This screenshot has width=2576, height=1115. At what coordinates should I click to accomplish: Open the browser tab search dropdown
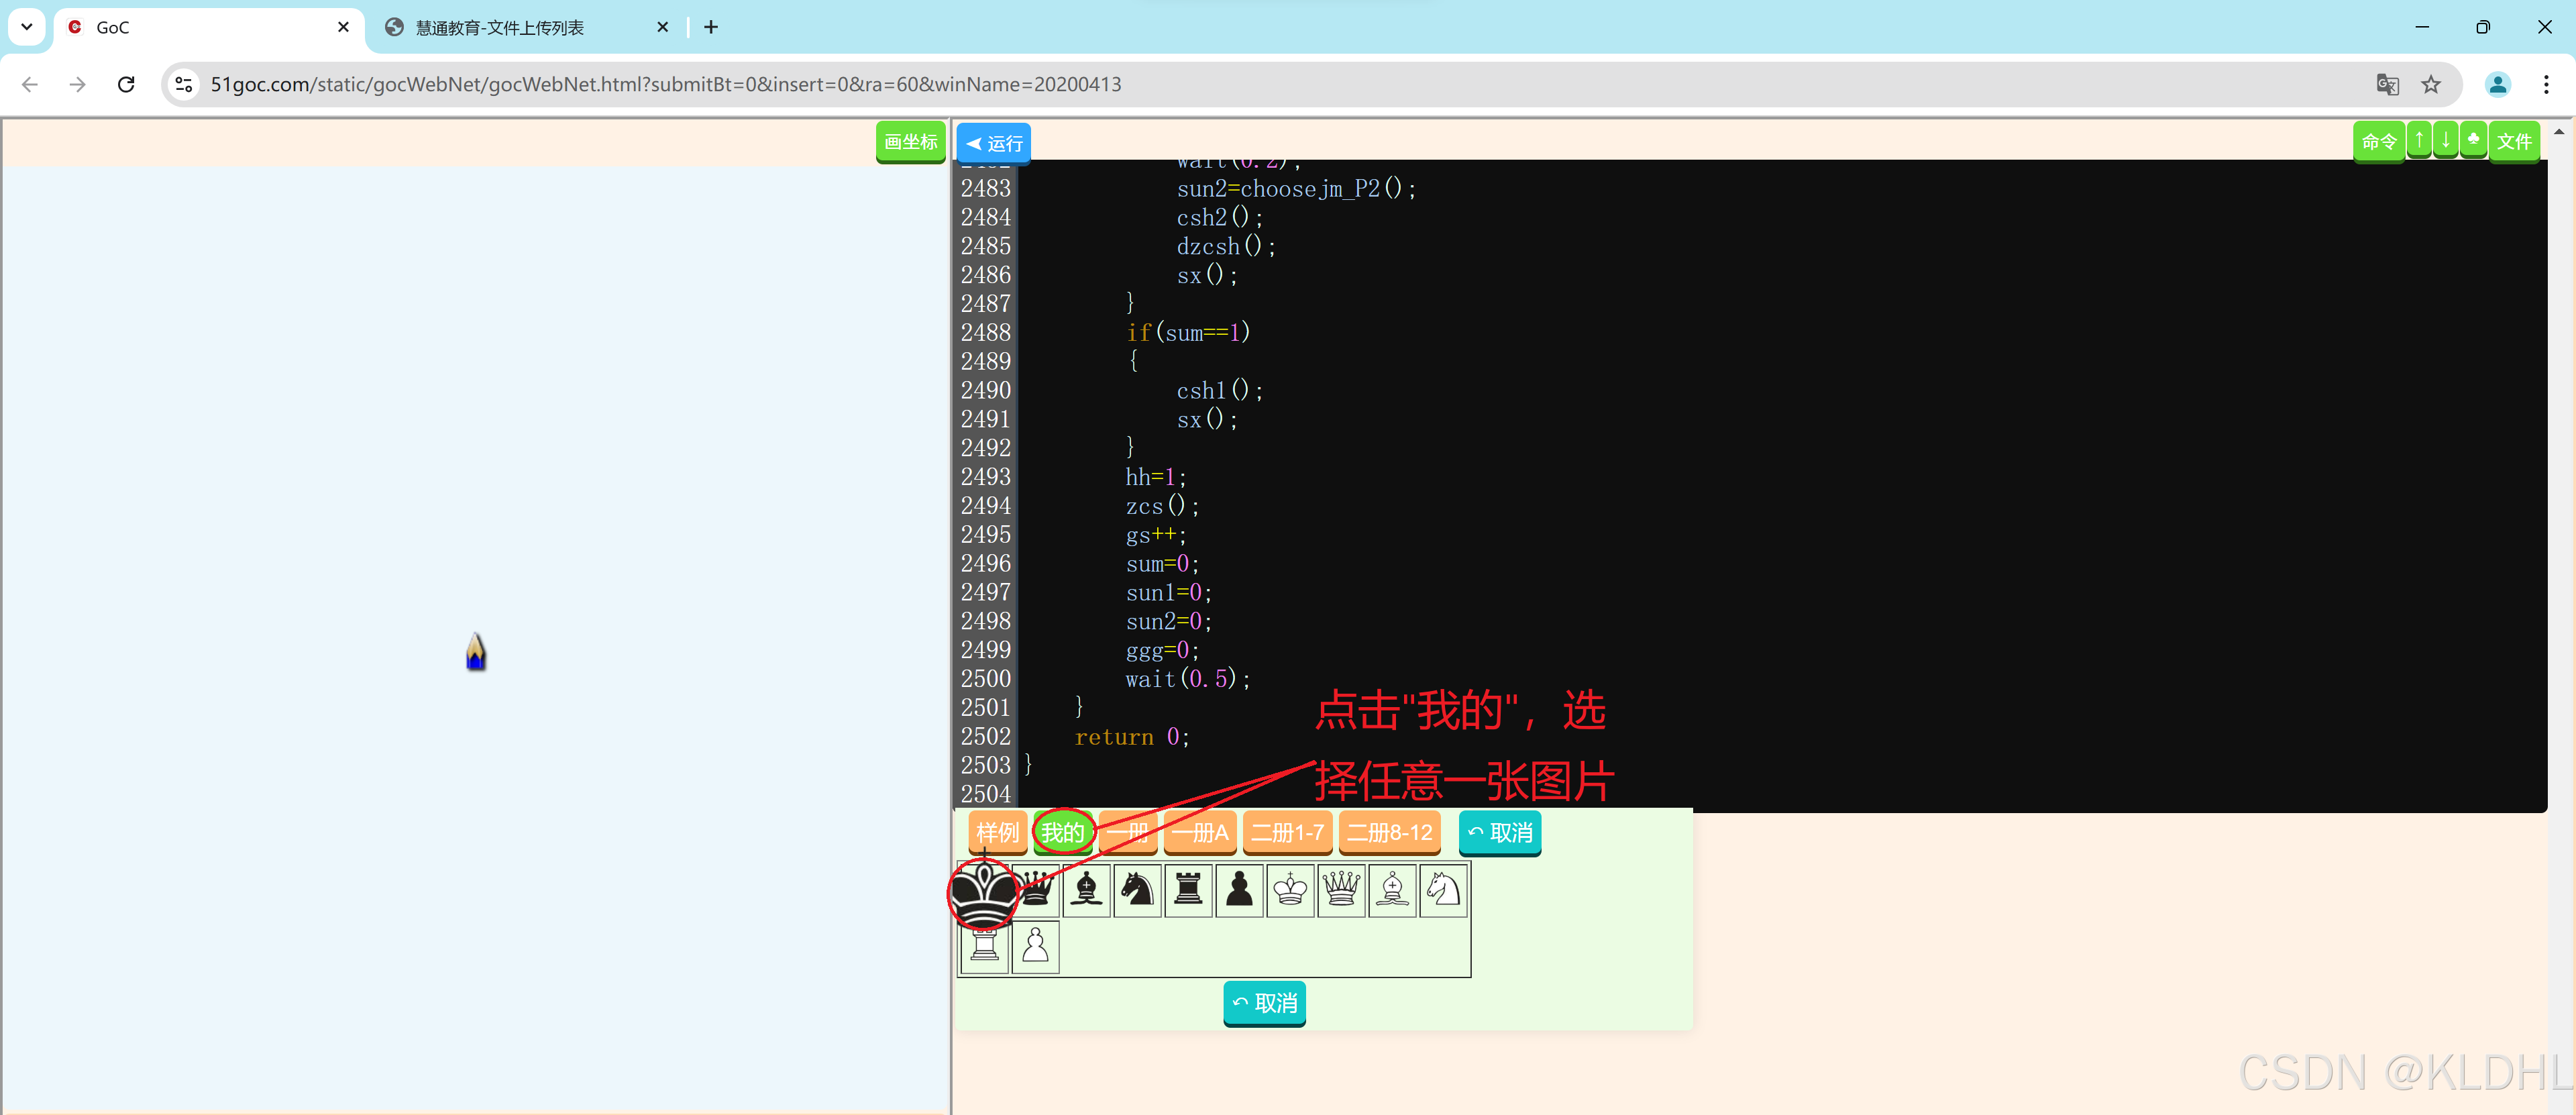tap(26, 27)
